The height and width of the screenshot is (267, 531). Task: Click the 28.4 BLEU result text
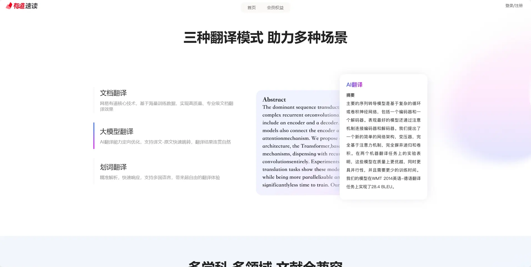(384, 187)
